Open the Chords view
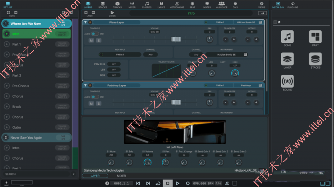Viewport: 334px width, 187px height. [x=147, y=5]
